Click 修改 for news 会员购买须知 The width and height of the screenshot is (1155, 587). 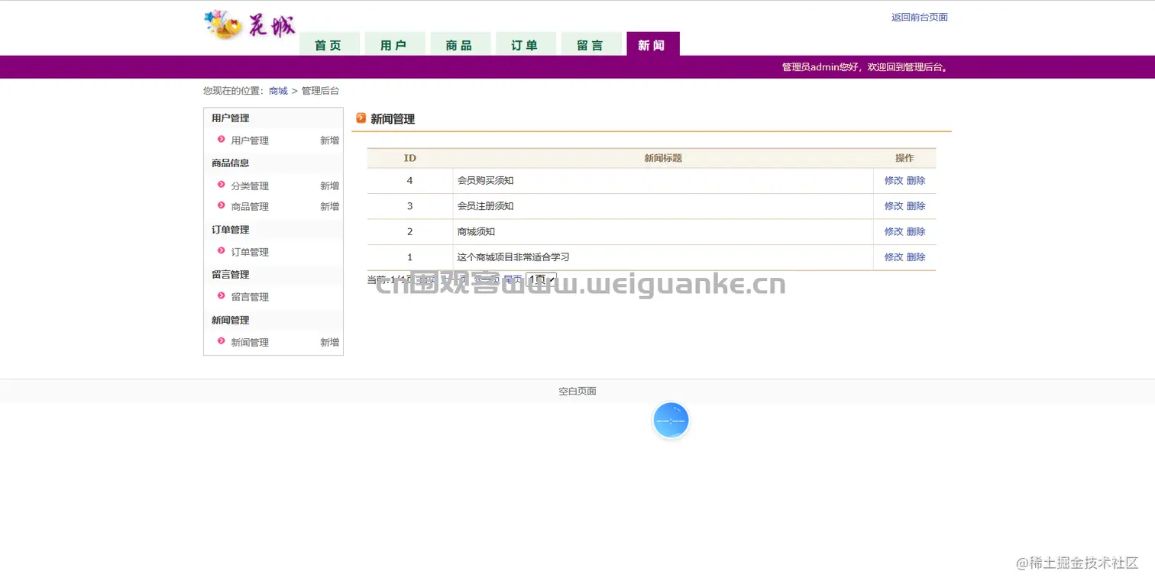click(x=894, y=181)
